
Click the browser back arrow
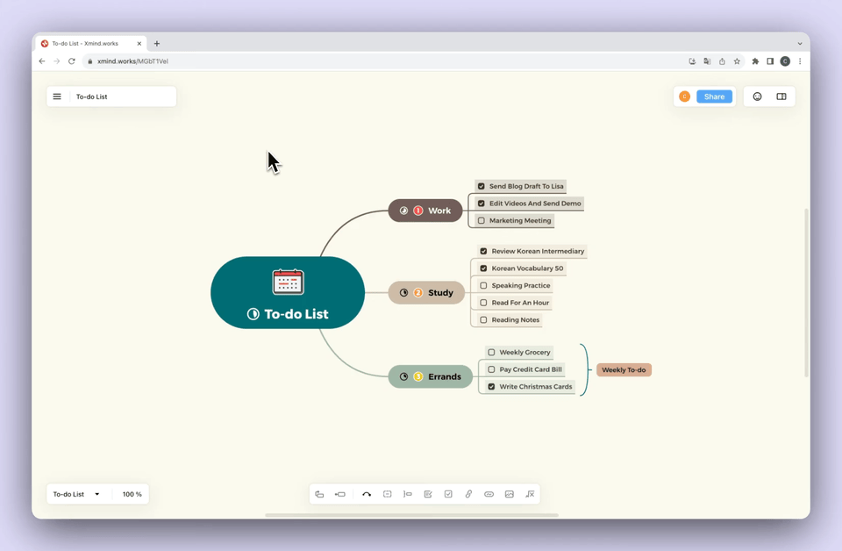tap(42, 61)
